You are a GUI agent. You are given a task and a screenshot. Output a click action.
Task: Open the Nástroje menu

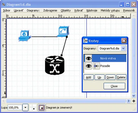tap(92, 10)
